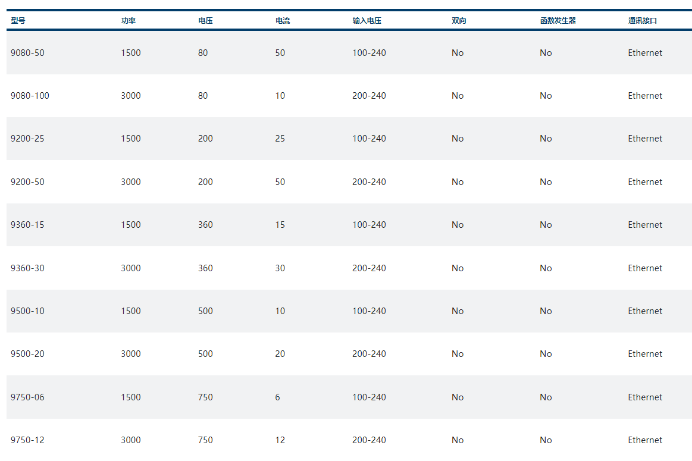Click the 9360-30 model name
Viewport: 692px width, 461px height.
click(27, 268)
